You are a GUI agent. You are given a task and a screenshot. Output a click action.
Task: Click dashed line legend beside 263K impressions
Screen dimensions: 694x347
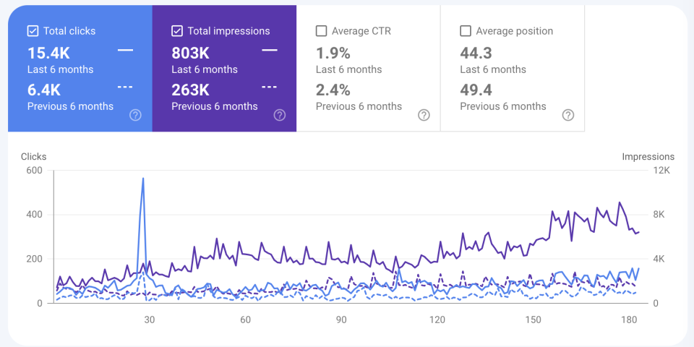(270, 87)
